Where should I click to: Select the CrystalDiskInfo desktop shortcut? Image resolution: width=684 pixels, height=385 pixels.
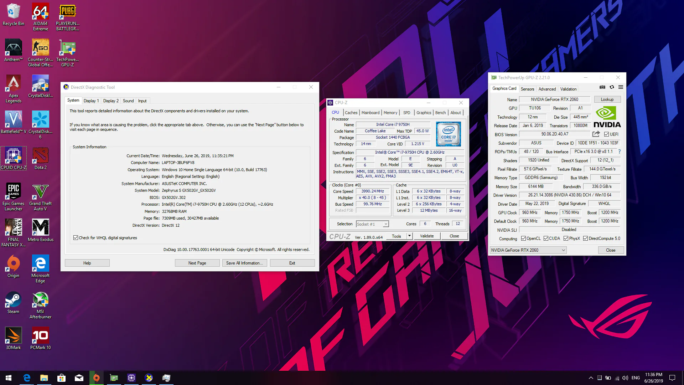click(x=40, y=86)
